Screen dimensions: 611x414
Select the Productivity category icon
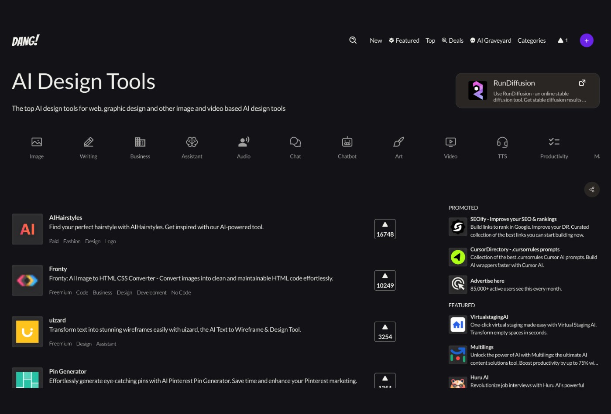pyautogui.click(x=554, y=142)
